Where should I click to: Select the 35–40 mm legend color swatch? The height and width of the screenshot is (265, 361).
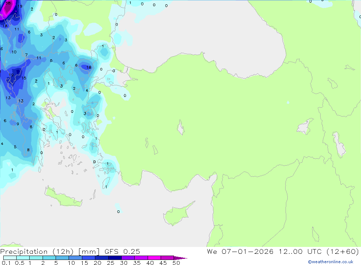(141, 258)
